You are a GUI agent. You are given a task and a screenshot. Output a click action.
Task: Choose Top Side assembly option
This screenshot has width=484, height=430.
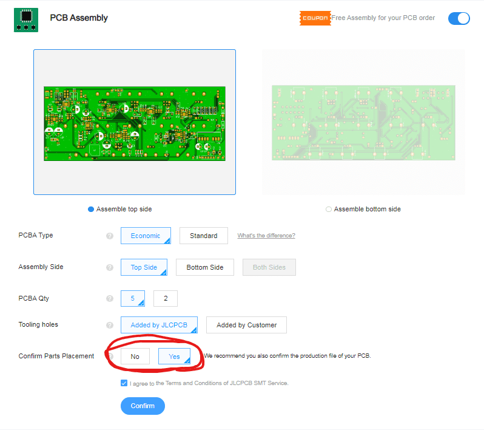coord(144,267)
